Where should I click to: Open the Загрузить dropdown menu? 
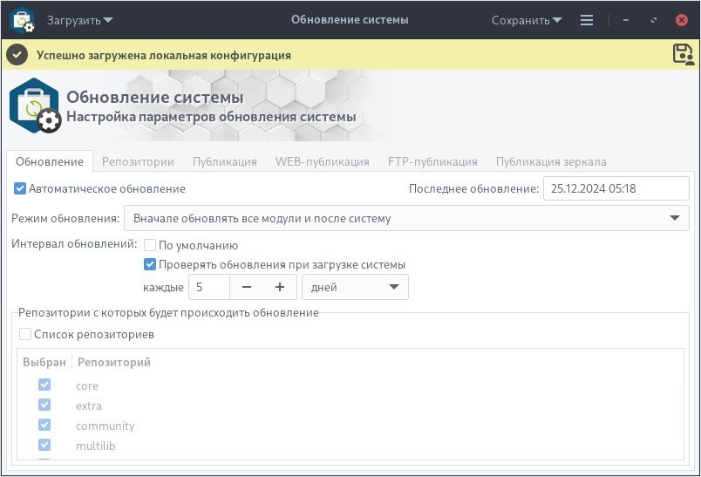80,20
